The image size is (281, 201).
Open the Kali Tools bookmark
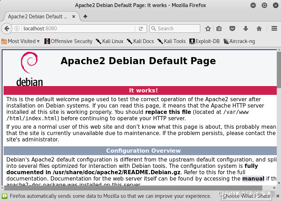171,41
